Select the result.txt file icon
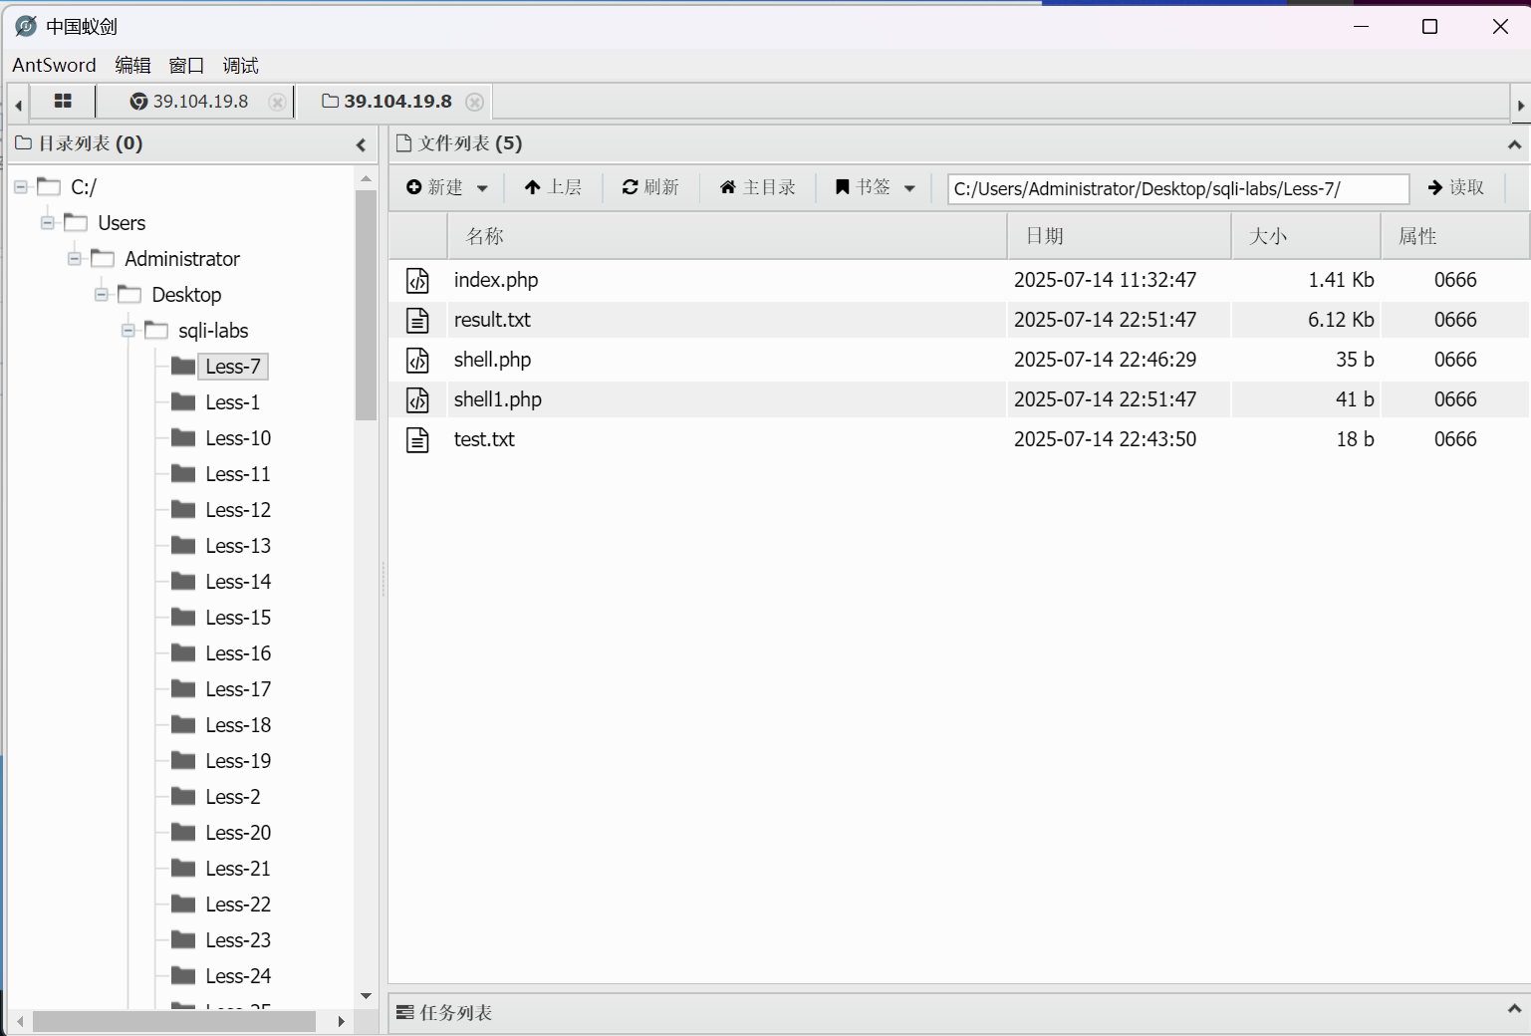 pos(417,321)
